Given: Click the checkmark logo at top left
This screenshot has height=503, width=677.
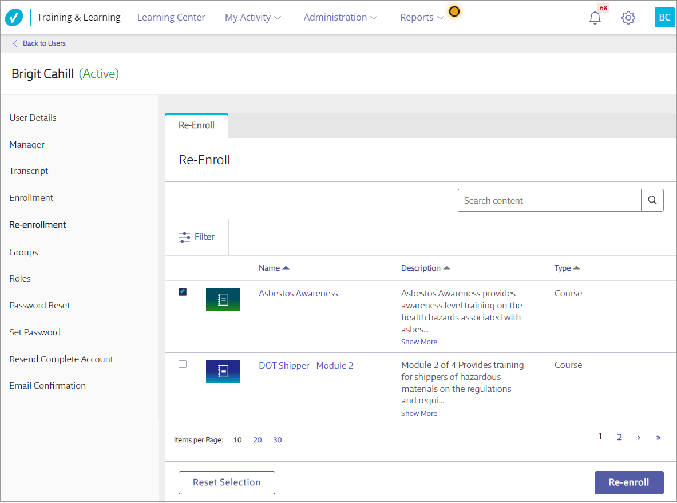Looking at the screenshot, I should point(14,18).
